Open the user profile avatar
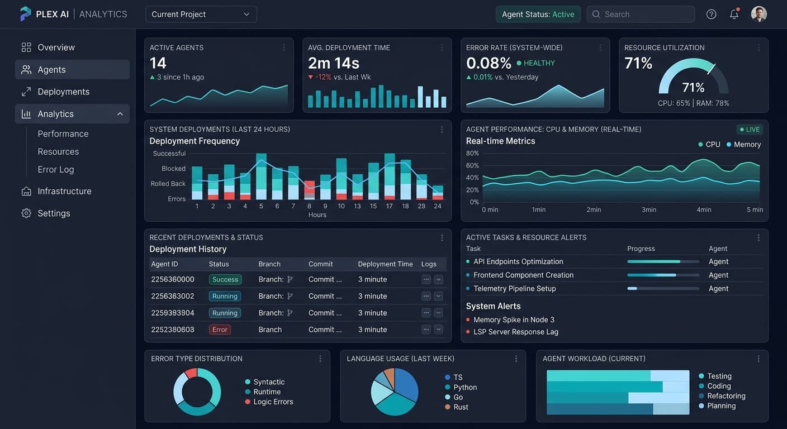 758,14
